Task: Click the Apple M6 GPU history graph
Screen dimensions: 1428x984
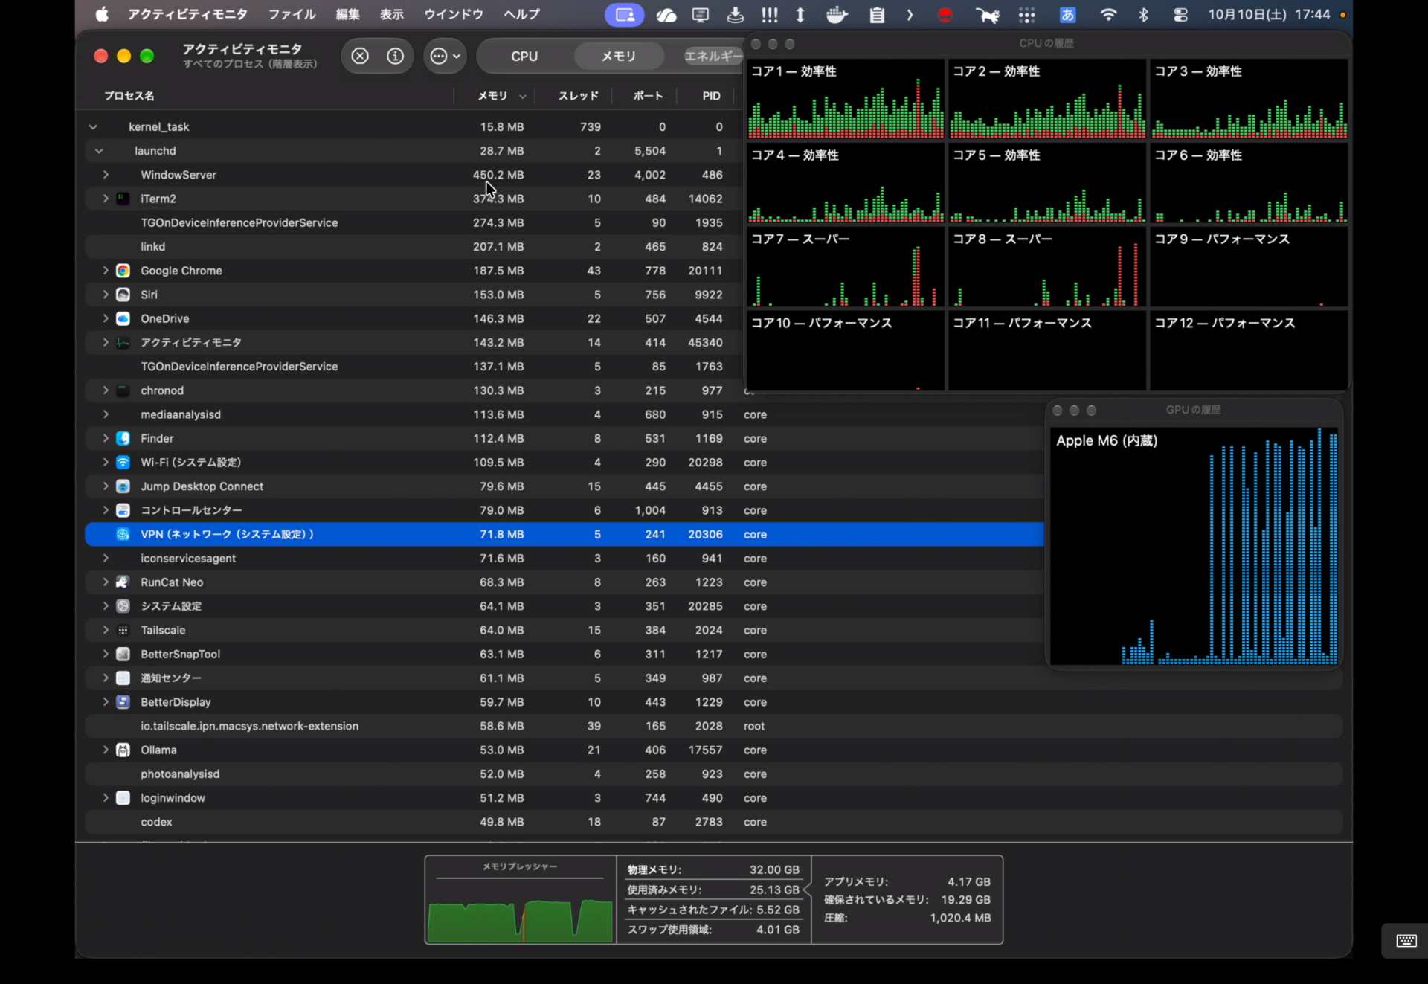Action: pos(1194,545)
